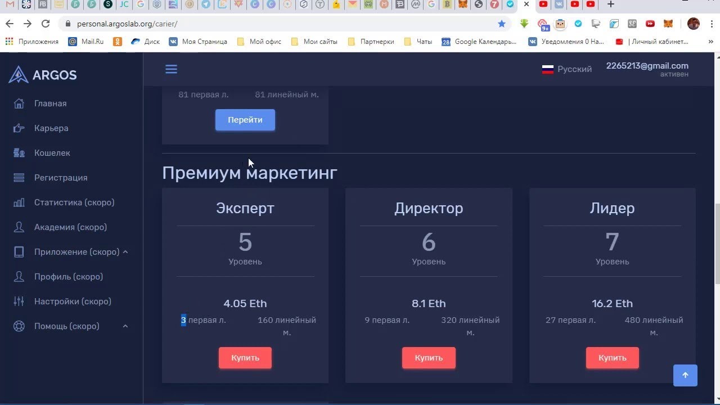This screenshot has width=720, height=405.
Task: Open the Google Календарь bookmark
Action: point(479,42)
